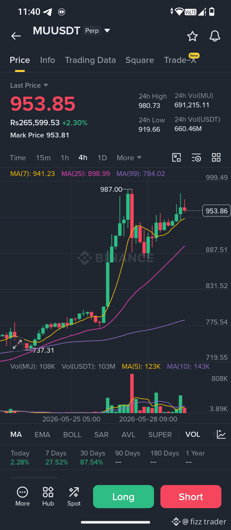Tap the Telegram status bar icon
231x530 pixels.
[x=47, y=12]
